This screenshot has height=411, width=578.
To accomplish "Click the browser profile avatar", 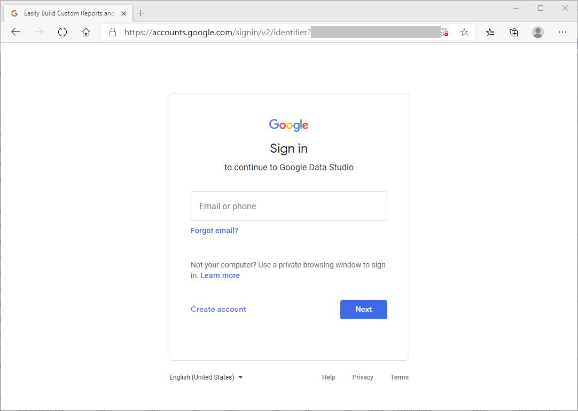I will tap(538, 32).
